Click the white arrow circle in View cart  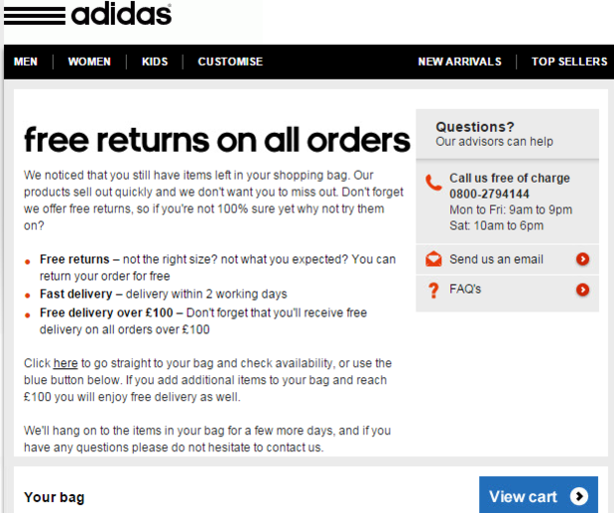click(x=579, y=496)
